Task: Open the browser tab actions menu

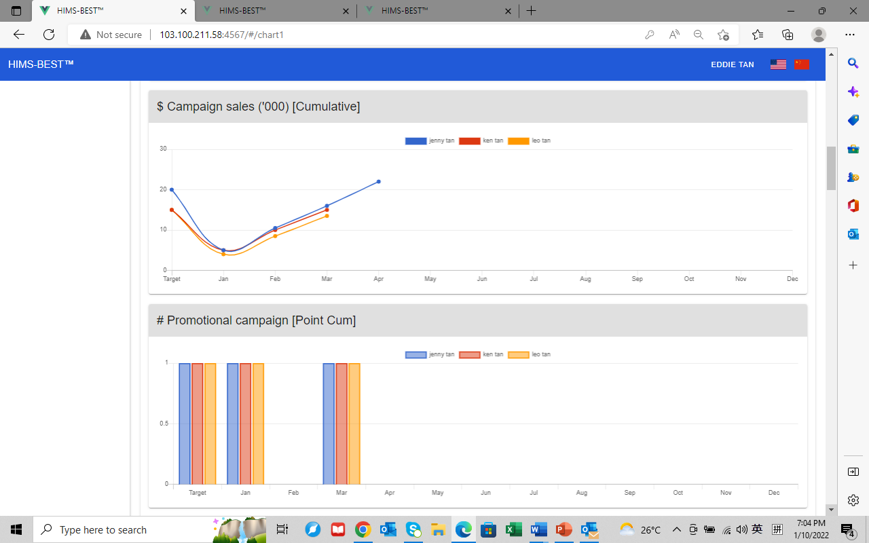Action: [16, 11]
